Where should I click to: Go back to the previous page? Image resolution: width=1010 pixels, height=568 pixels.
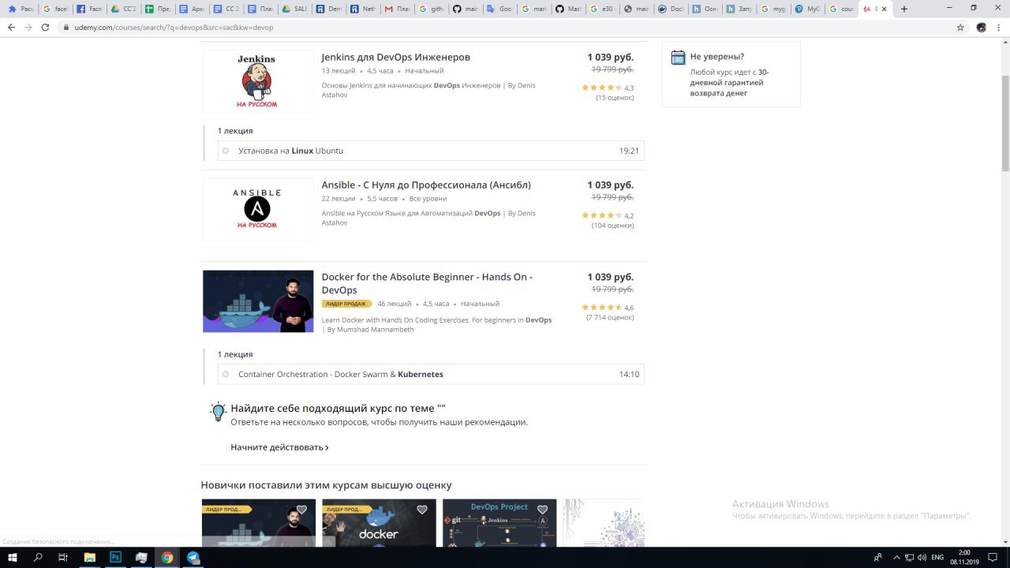(11, 27)
